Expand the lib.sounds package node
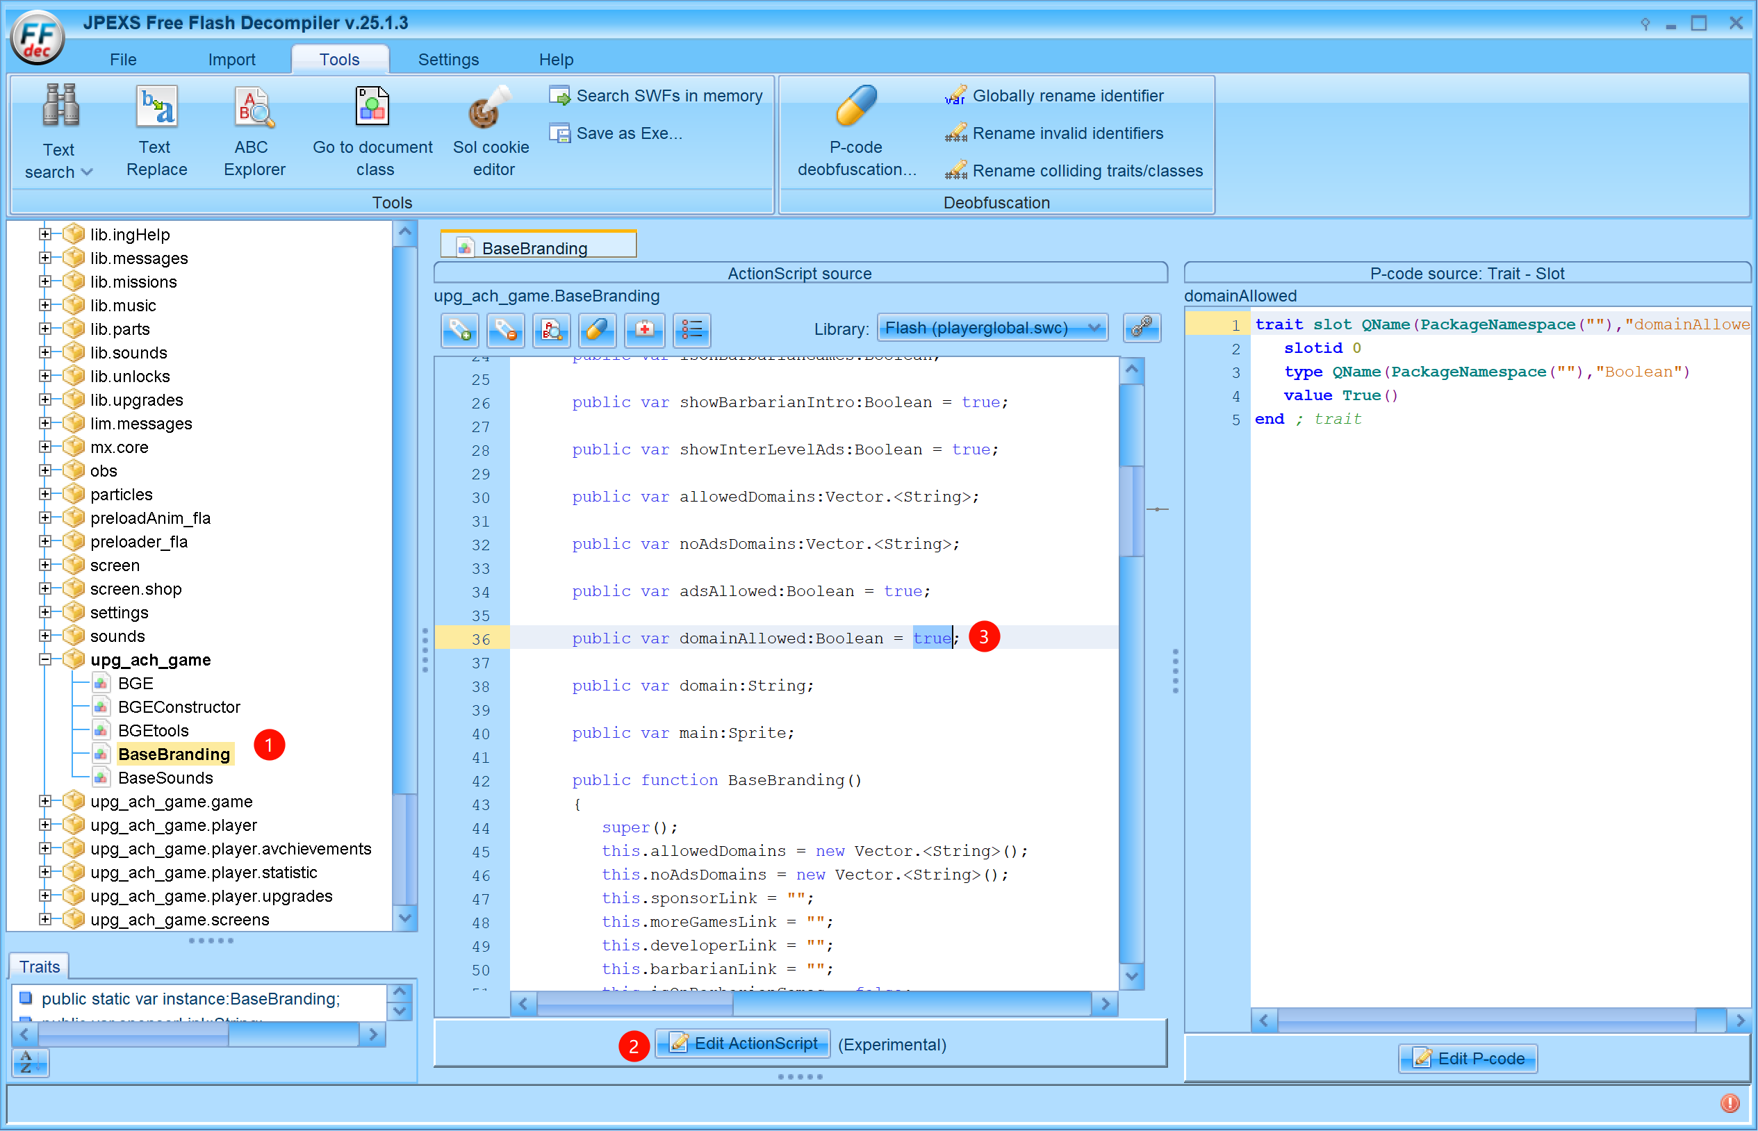Viewport: 1758px width, 1131px height. [46, 352]
